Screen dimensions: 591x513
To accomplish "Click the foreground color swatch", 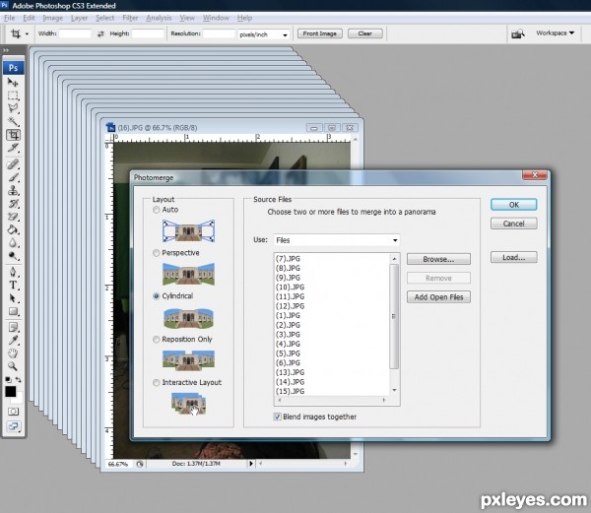I will pyautogui.click(x=10, y=392).
